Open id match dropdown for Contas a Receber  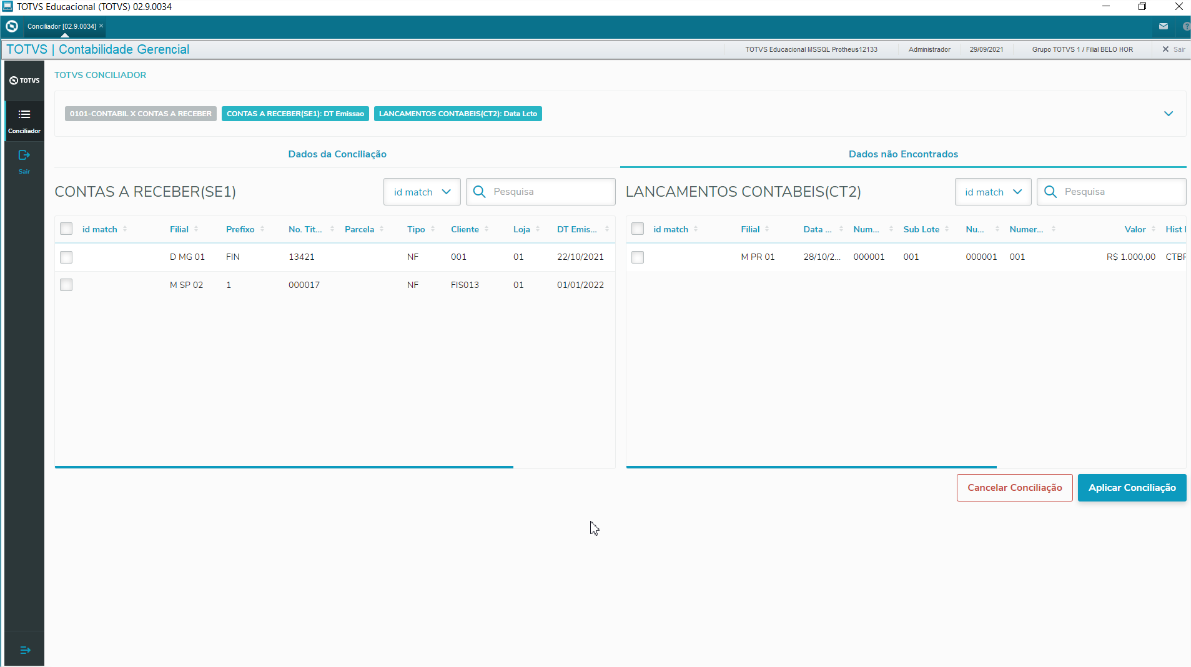(422, 192)
